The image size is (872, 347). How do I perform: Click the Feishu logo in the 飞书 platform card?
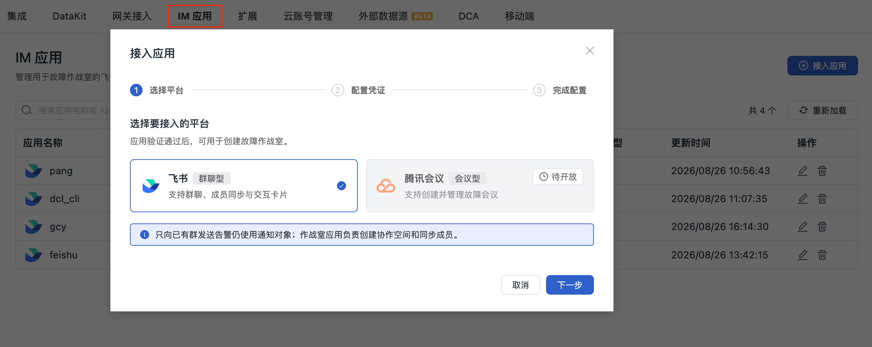[151, 186]
